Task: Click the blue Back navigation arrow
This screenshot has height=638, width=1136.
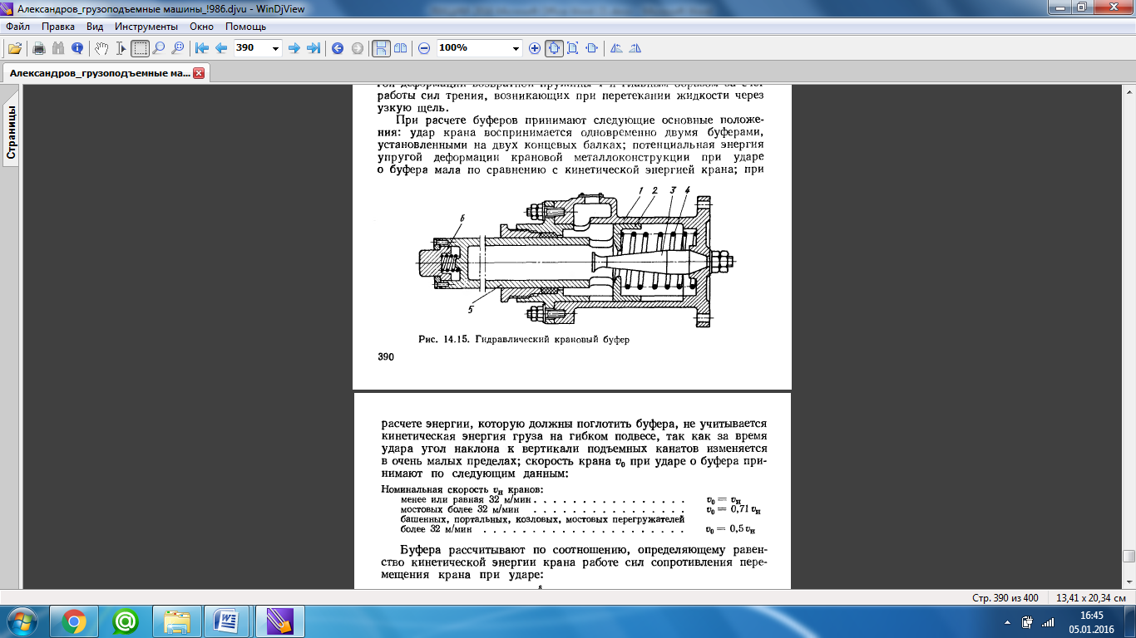Action: [338, 48]
